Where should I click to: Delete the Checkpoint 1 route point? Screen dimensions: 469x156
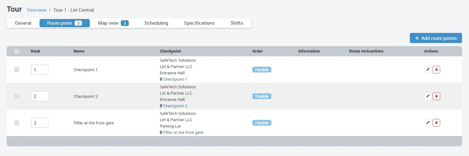tap(436, 70)
